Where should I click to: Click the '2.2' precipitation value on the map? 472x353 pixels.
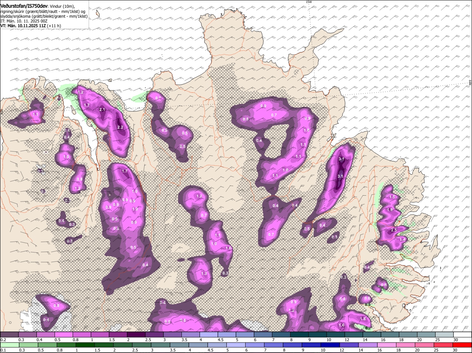(120, 127)
